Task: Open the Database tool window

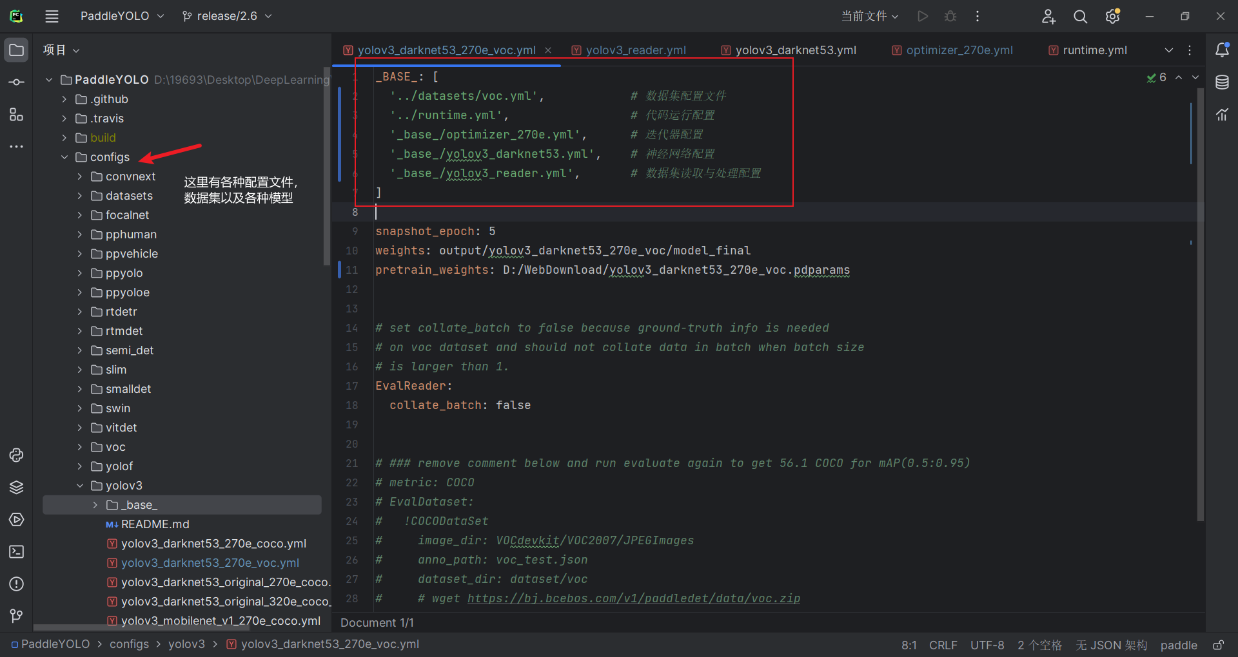Action: [1222, 82]
